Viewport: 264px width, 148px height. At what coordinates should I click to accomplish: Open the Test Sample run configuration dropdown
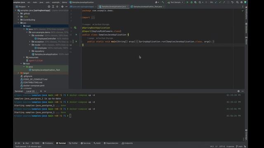pyautogui.click(x=175, y=2)
